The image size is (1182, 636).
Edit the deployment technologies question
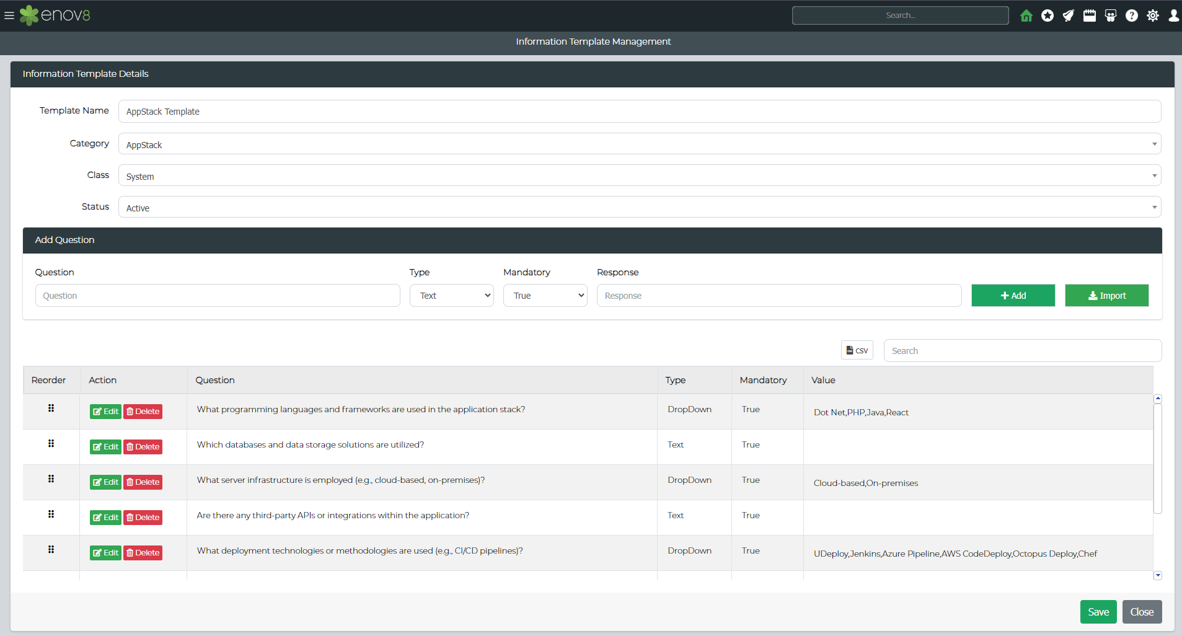105,553
